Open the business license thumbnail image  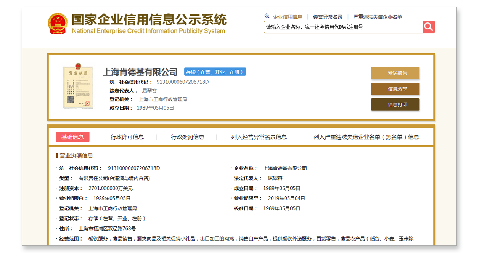78,86
